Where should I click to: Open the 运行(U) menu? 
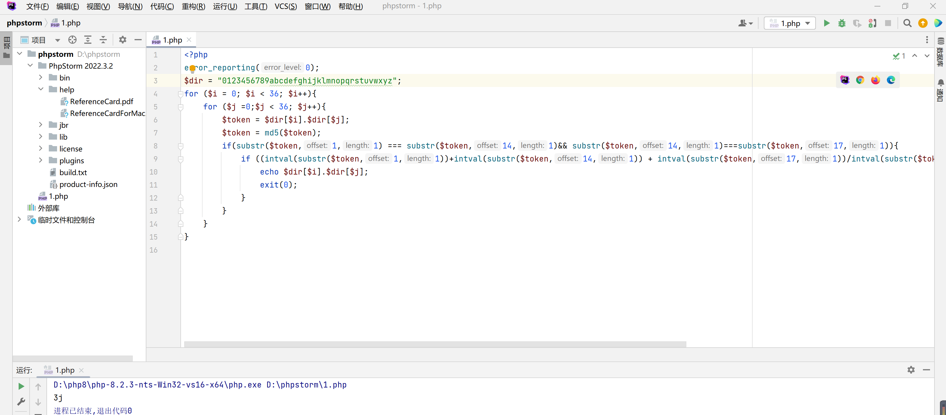[x=225, y=6]
